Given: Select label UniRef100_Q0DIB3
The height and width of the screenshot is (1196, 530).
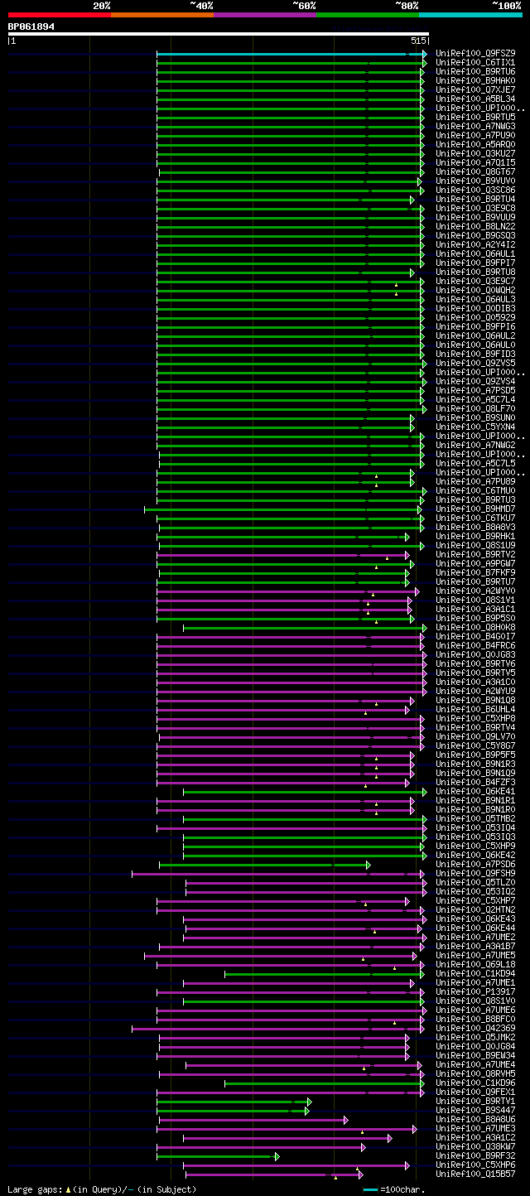Looking at the screenshot, I should 475,309.
